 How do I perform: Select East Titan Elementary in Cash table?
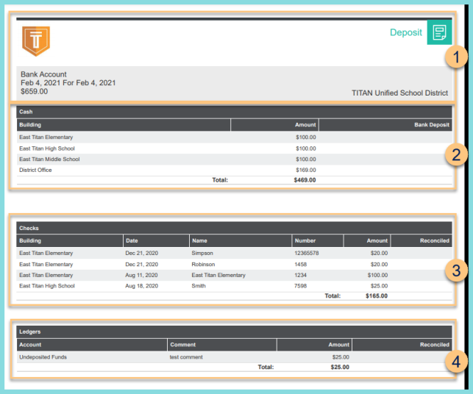(x=46, y=137)
